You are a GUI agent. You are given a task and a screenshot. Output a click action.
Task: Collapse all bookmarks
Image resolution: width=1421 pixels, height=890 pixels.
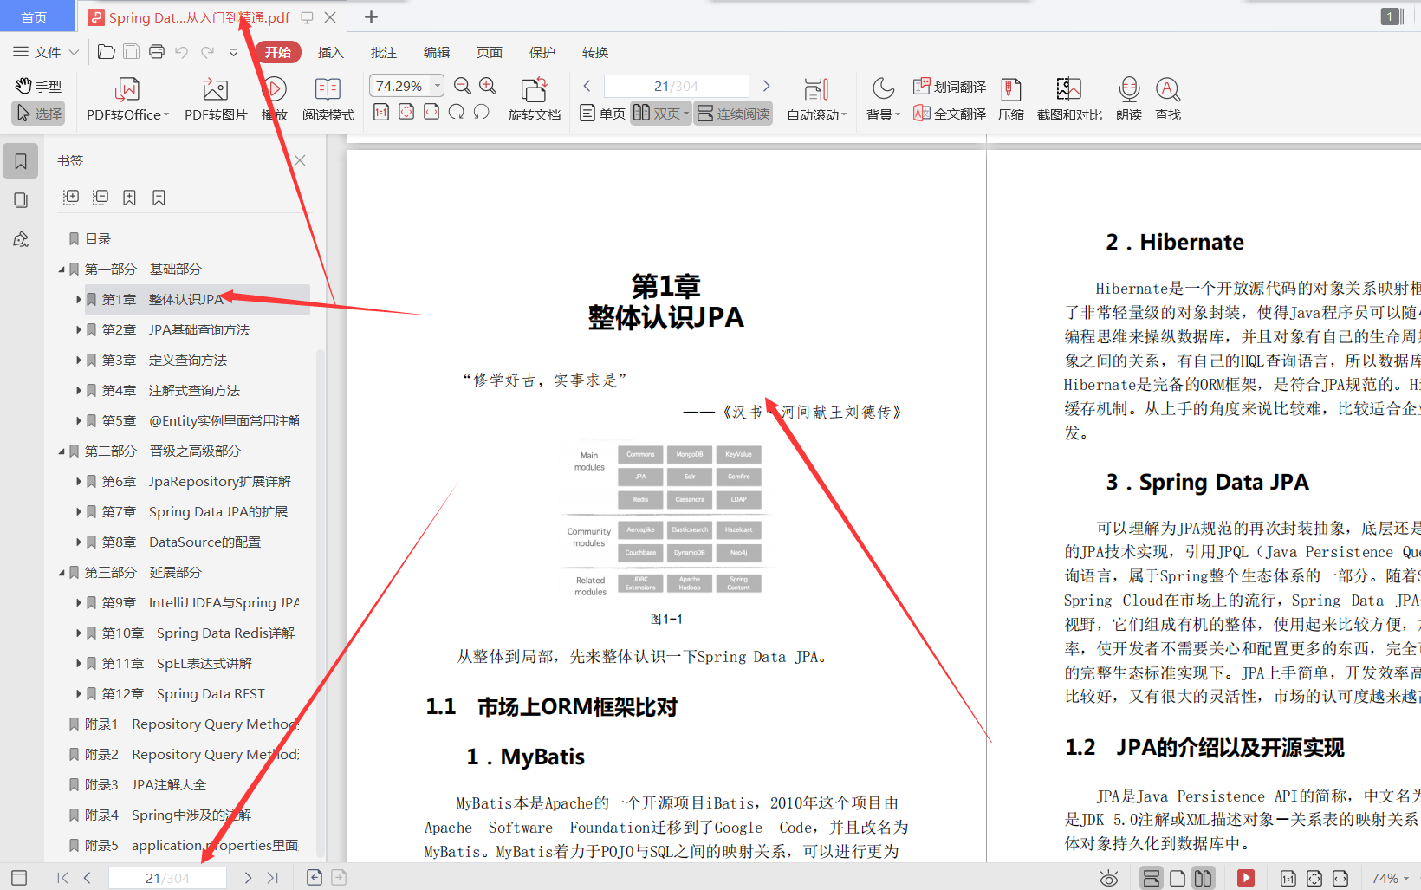pyautogui.click(x=101, y=198)
